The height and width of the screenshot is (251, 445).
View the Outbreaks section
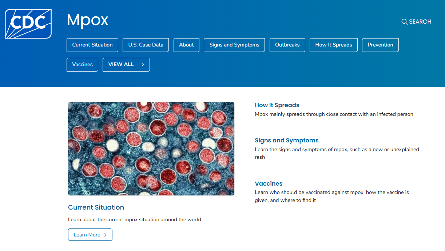[x=287, y=45]
